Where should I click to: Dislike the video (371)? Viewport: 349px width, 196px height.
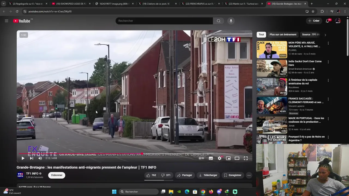tap(166, 175)
